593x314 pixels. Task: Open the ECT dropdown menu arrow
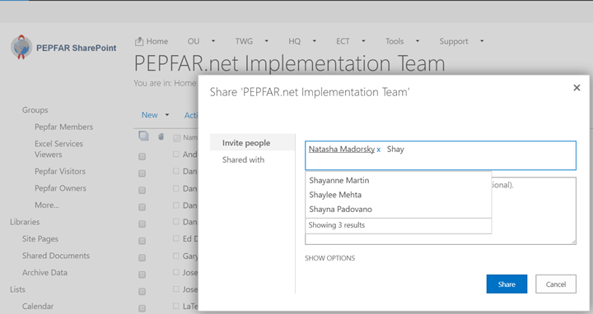[x=363, y=41]
